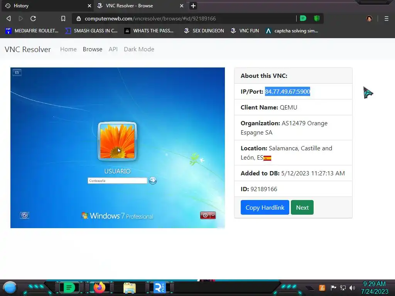
Task: Click the Added to DB 5/12/2023 timestamp
Action: coord(293,173)
